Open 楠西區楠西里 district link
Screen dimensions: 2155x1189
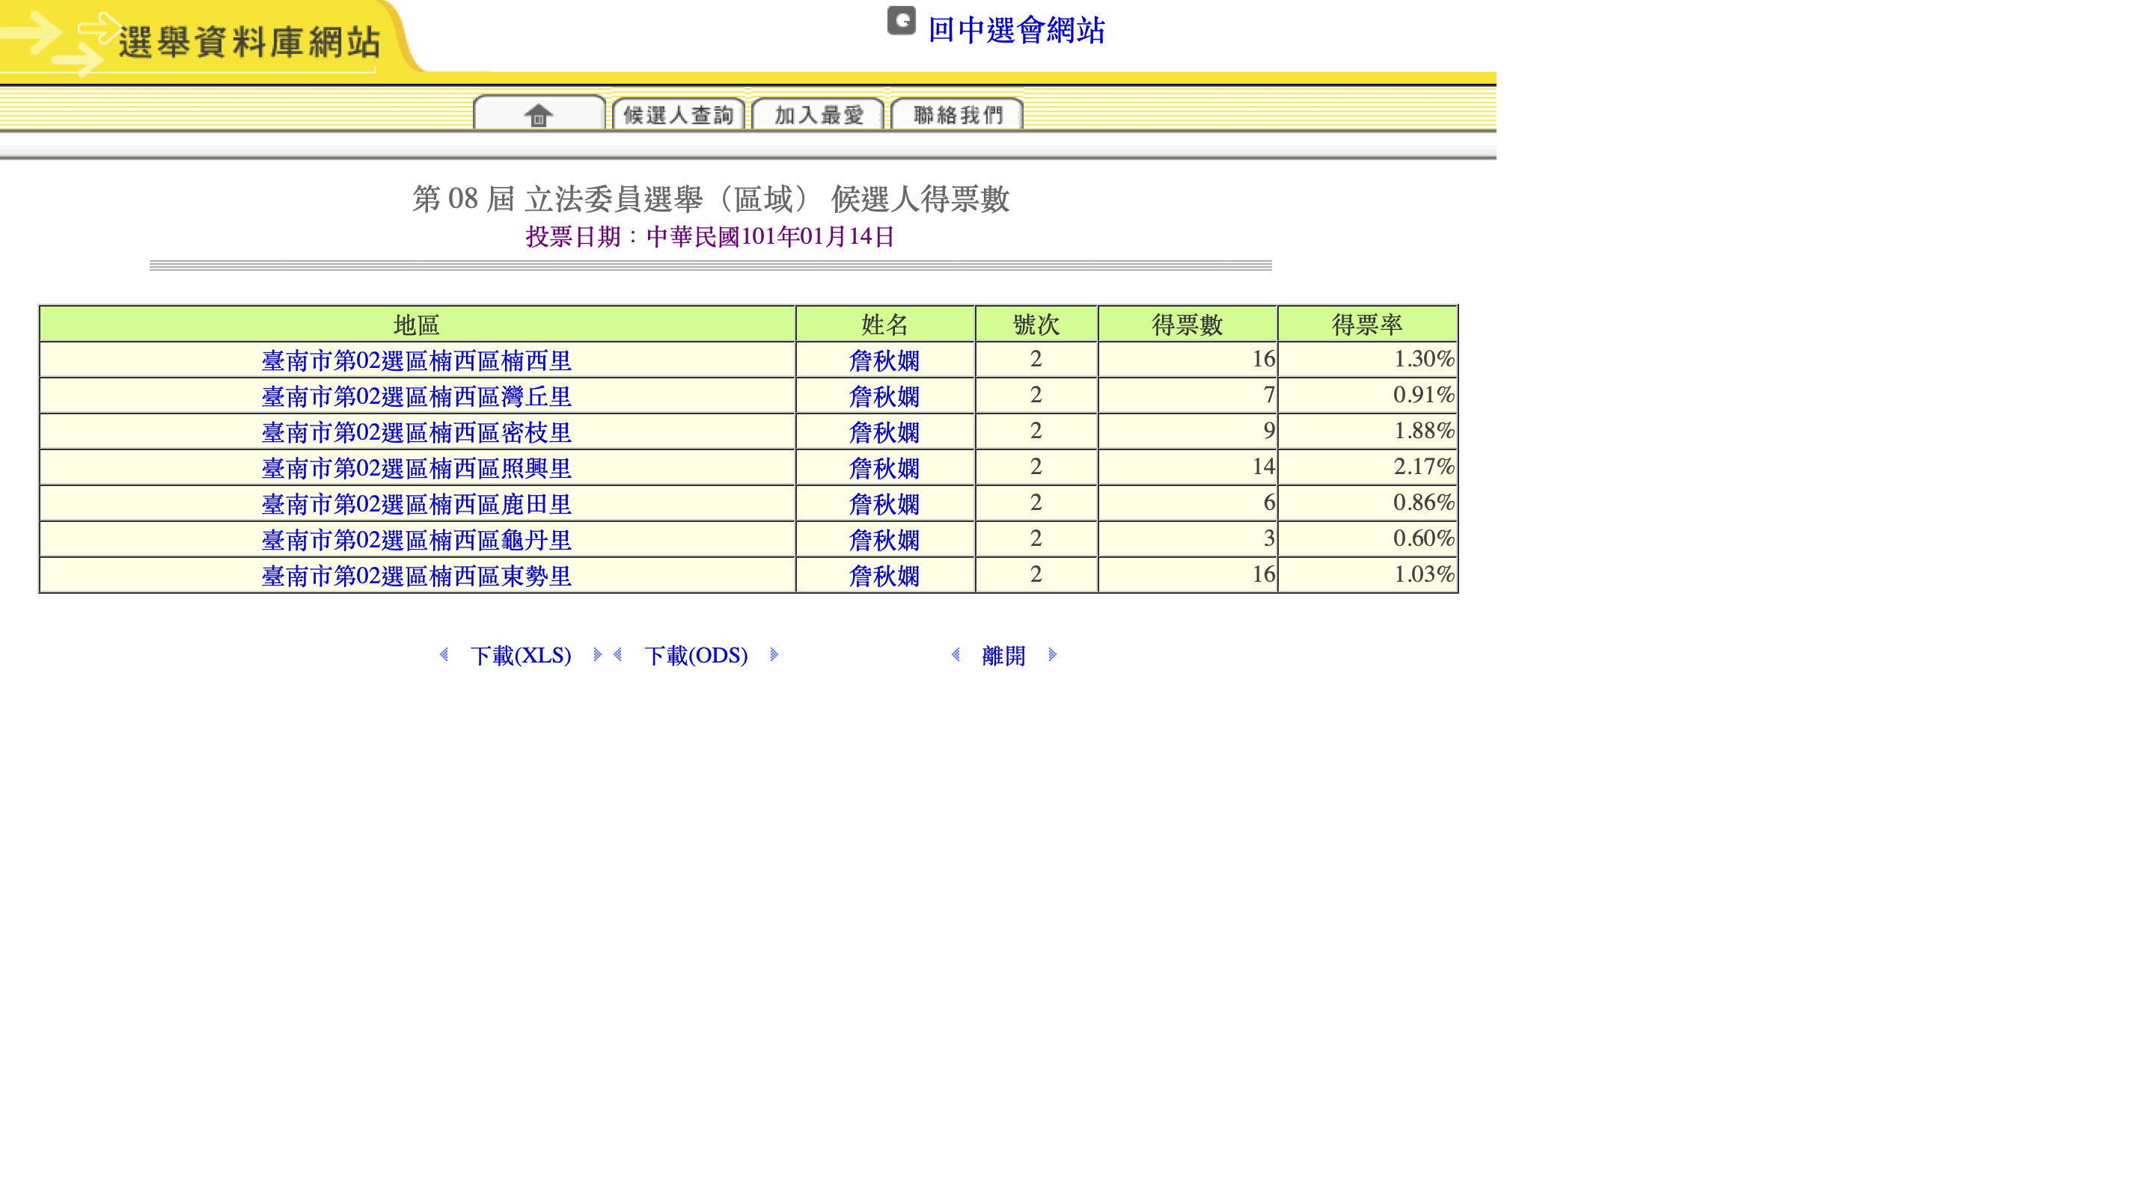pos(417,360)
